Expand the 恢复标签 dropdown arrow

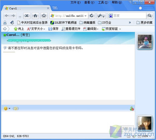coord(120,29)
